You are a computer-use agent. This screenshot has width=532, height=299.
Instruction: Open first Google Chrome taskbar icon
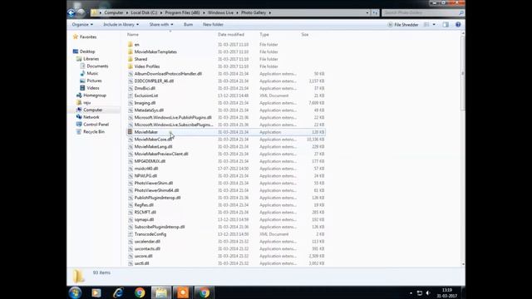pos(140,292)
